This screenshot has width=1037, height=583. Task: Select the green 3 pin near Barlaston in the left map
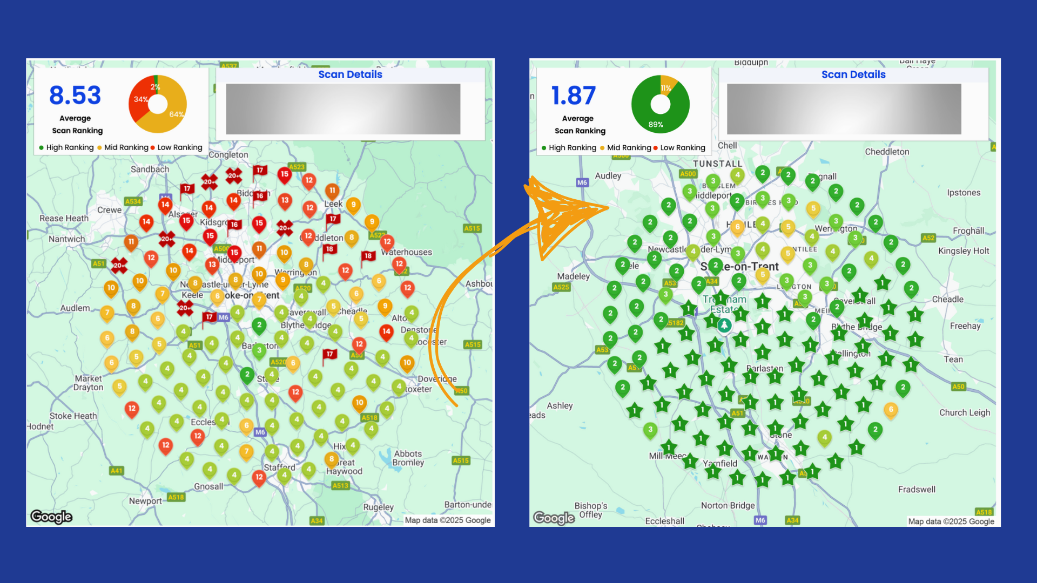coord(259,351)
